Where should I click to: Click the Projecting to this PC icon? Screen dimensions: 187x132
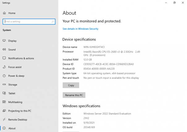(4, 111)
